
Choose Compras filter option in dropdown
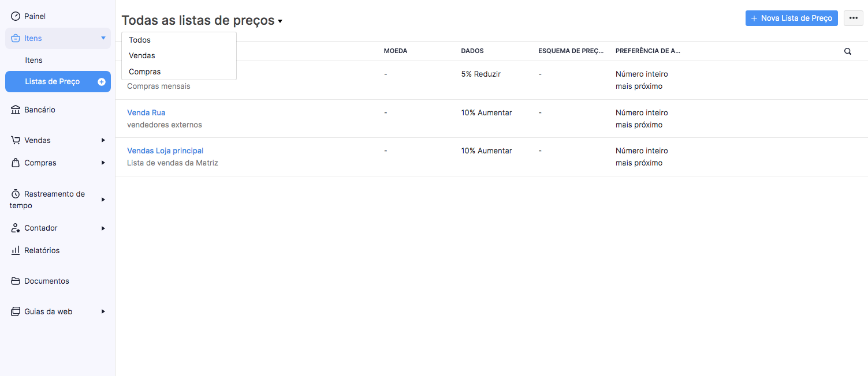pos(179,72)
